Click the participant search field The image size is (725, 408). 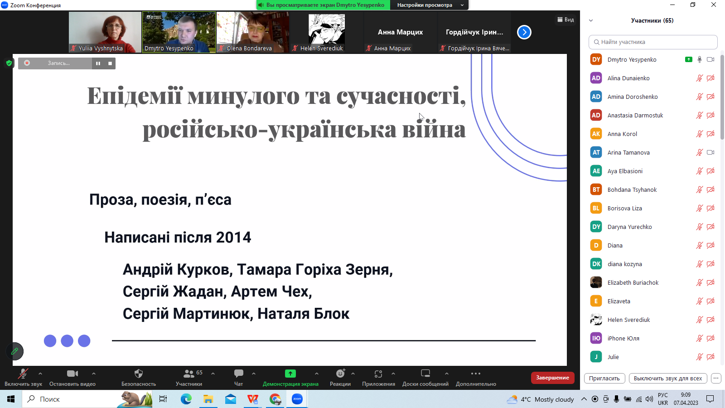tap(653, 42)
